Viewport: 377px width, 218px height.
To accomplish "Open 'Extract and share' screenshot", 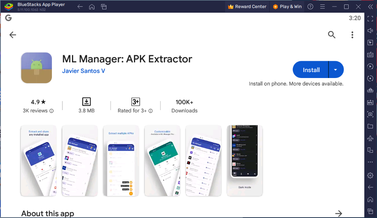I will point(39,161).
